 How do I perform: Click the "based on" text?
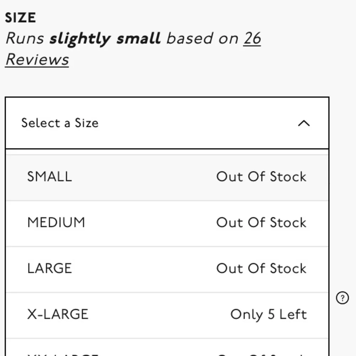point(202,38)
